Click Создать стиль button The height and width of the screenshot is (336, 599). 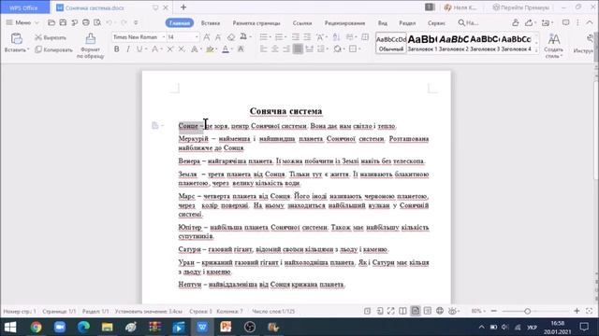[x=554, y=46]
